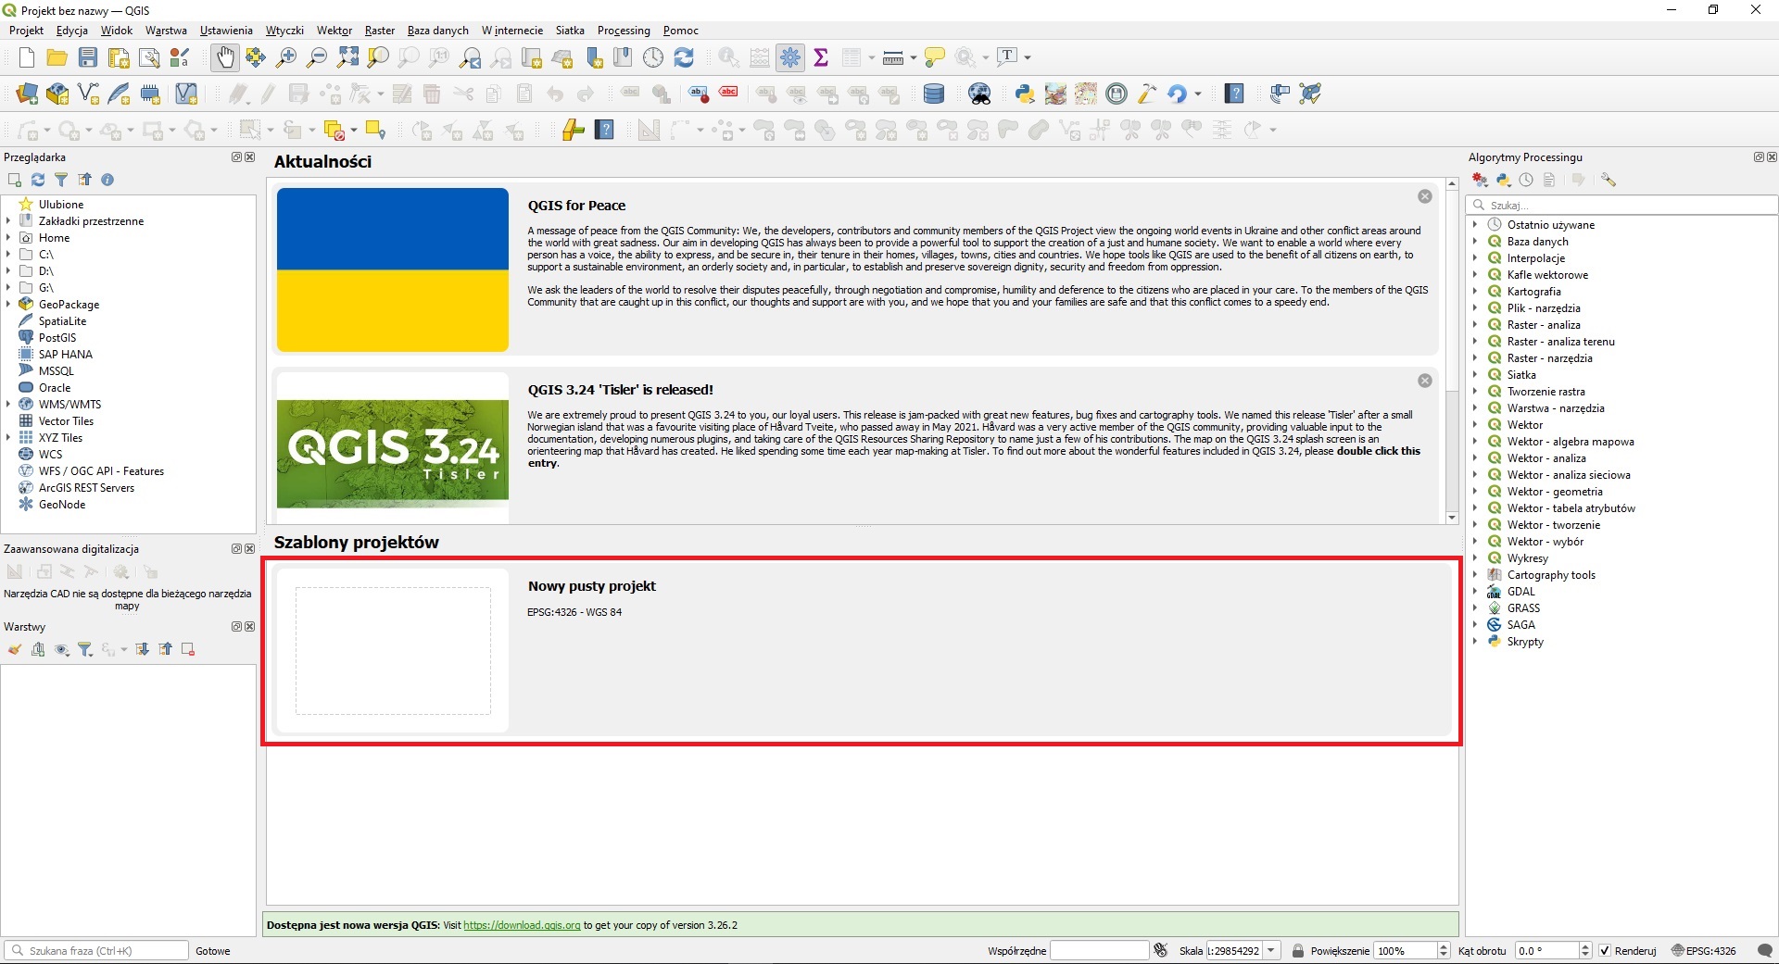Refresh the Browser panel tree
Screen dimensions: 1779x964
(x=38, y=180)
